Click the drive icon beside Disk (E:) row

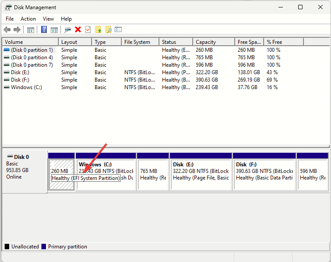[7, 72]
